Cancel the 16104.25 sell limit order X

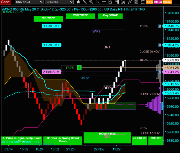(x=160, y=45)
